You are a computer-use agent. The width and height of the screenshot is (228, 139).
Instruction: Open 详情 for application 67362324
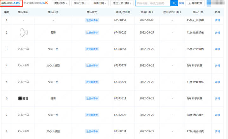217,115
